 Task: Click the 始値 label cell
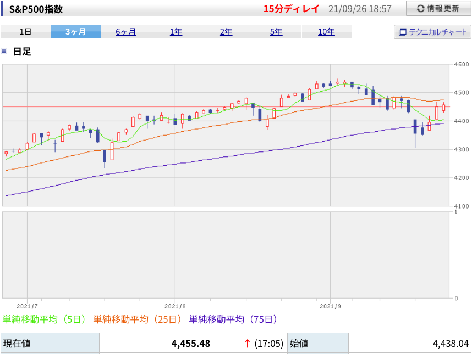point(318,343)
